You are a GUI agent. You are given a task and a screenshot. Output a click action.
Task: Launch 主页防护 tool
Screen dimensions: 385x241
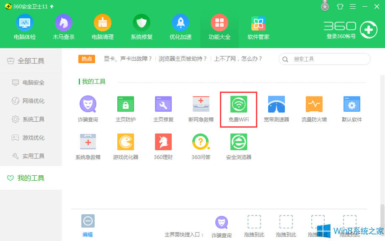(x=125, y=109)
